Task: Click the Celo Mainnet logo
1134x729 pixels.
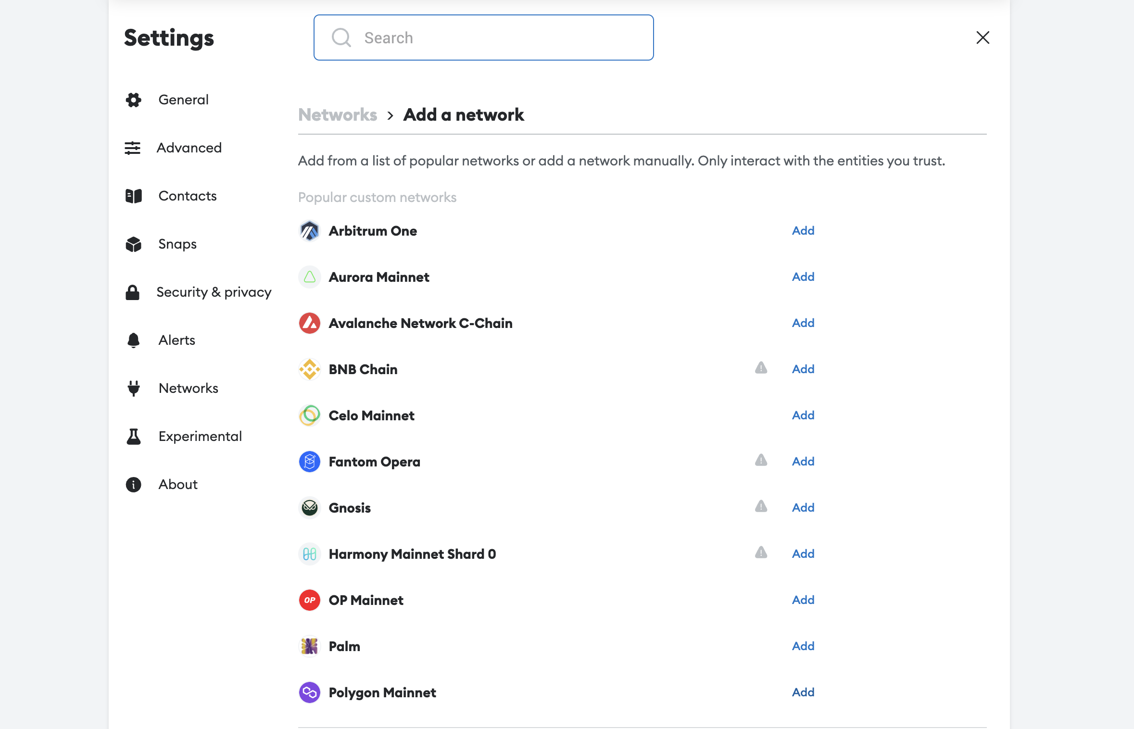Action: (309, 415)
